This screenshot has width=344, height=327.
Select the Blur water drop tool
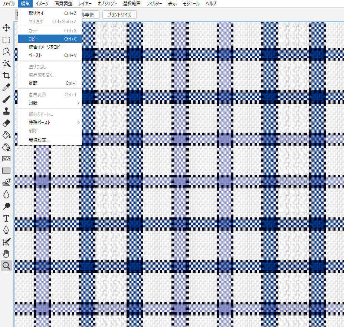[6, 194]
